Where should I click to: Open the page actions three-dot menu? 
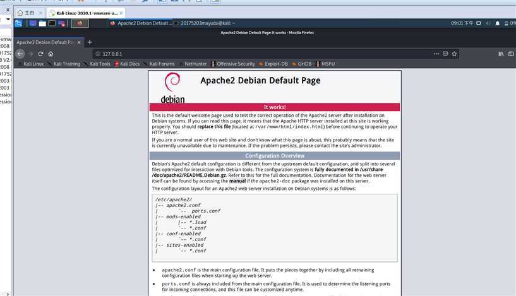click(436, 54)
